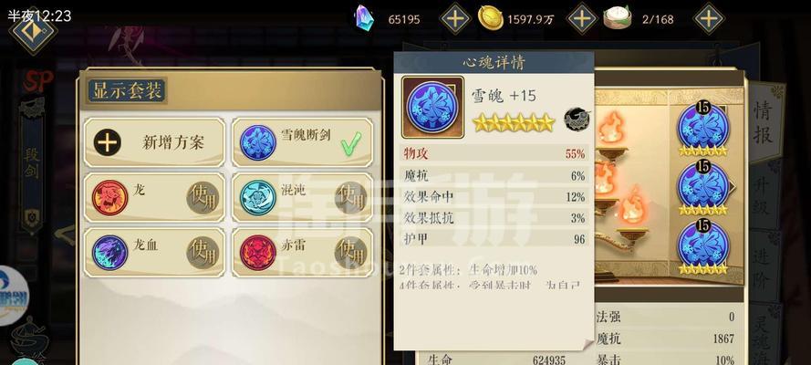811x365 pixels.
Task: Add more steamed bun stamina
Action: [709, 19]
